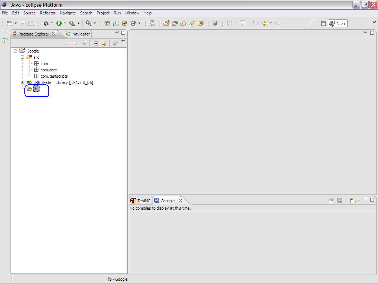Maximize the Console view

click(372, 200)
